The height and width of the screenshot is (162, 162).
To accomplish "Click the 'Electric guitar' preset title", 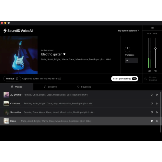I will tap(51, 54).
